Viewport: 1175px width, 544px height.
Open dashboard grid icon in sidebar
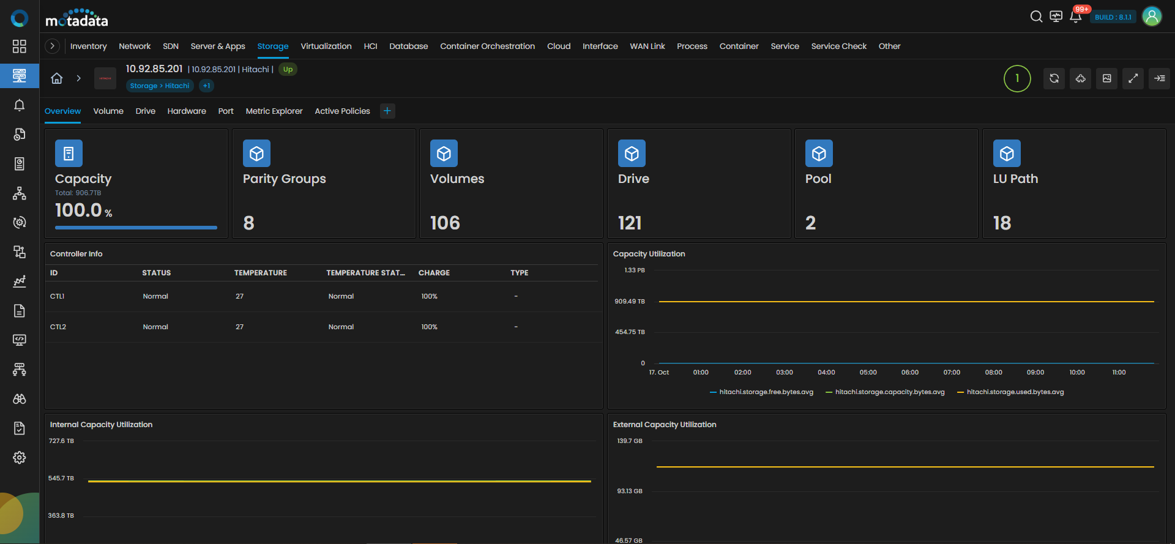tap(20, 47)
